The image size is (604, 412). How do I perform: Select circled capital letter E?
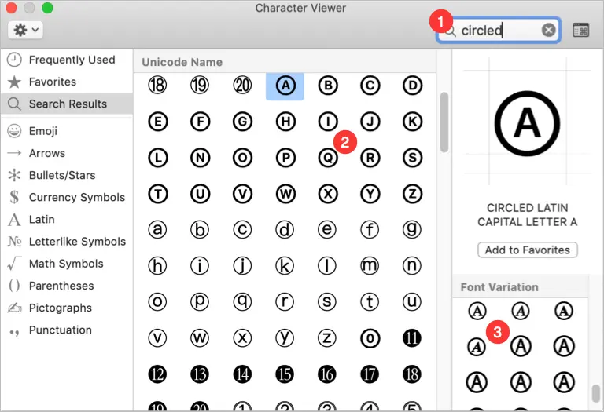[x=157, y=122]
